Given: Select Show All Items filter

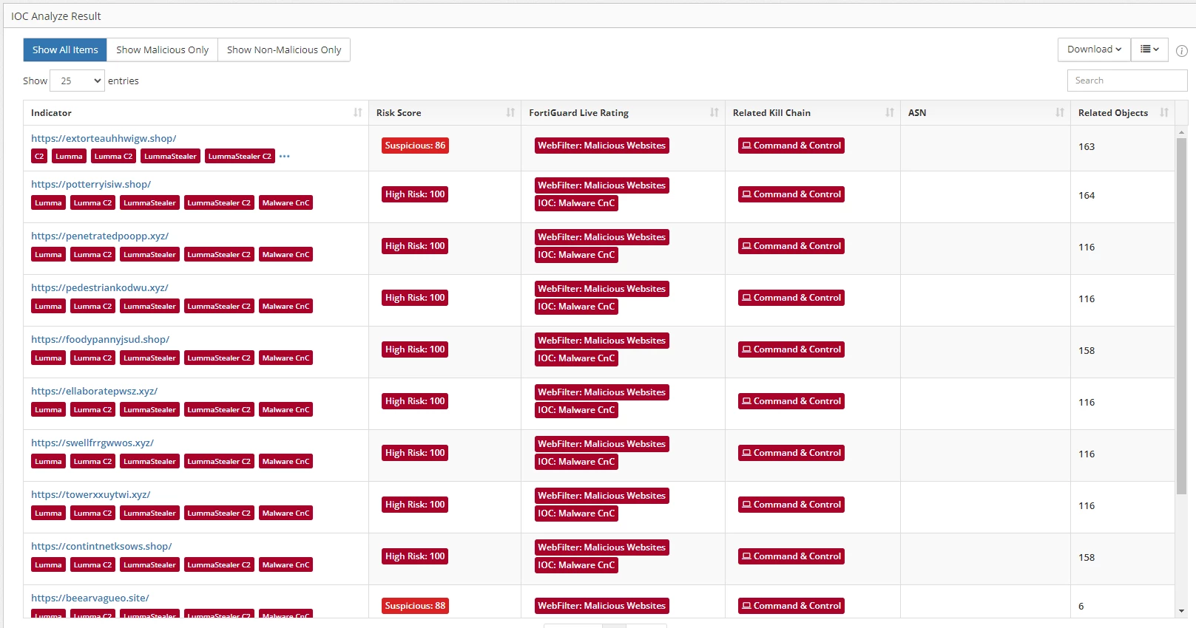Looking at the screenshot, I should click(x=65, y=50).
